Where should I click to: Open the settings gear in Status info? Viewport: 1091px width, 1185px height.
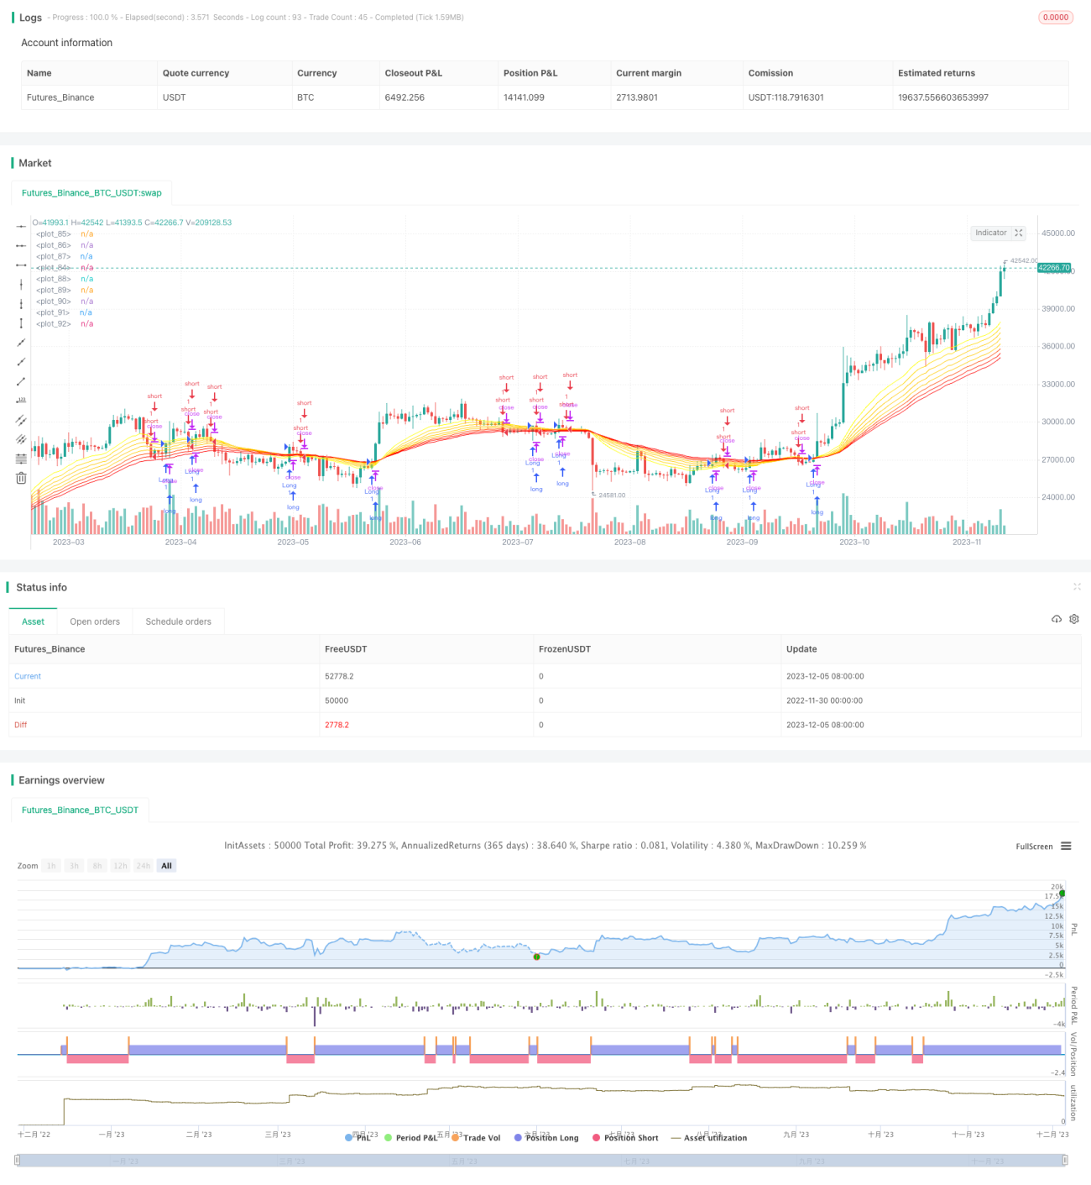1074,619
